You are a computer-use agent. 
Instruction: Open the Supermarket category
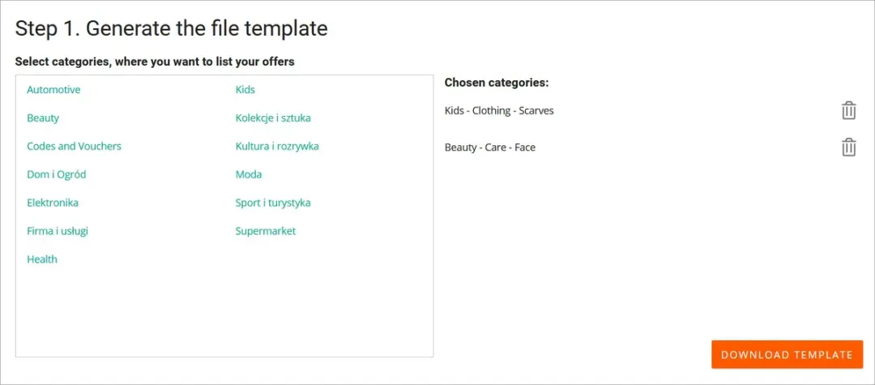[266, 231]
